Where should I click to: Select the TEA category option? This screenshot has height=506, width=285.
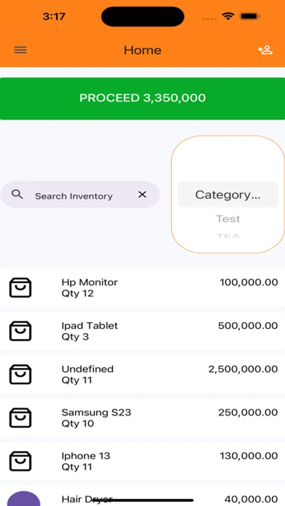[228, 236]
